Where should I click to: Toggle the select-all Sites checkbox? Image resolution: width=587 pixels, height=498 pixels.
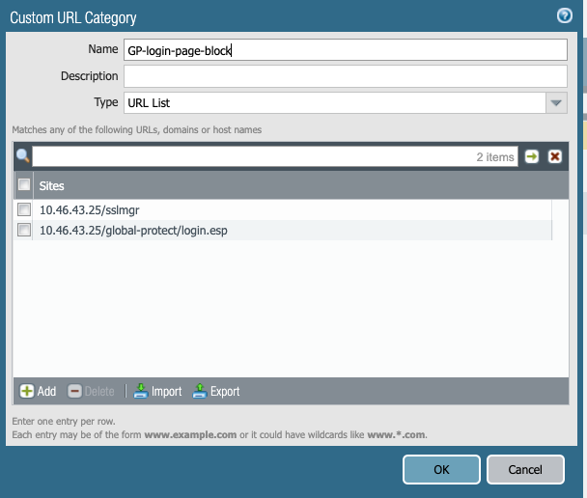(24, 185)
